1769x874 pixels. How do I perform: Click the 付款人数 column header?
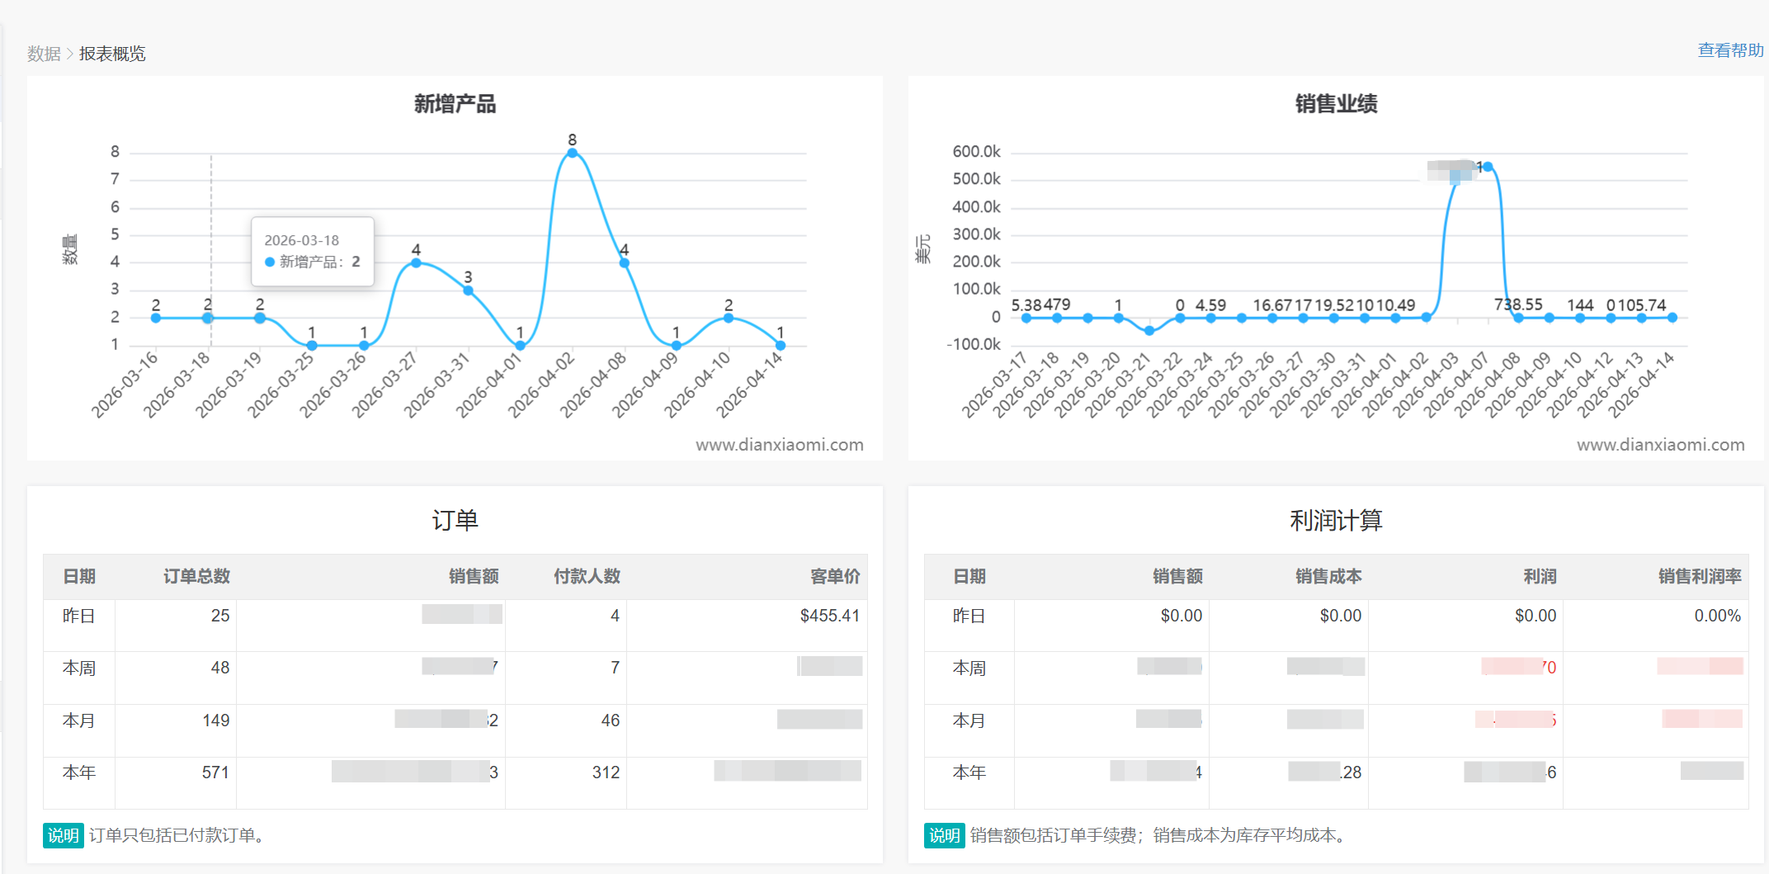click(x=587, y=576)
